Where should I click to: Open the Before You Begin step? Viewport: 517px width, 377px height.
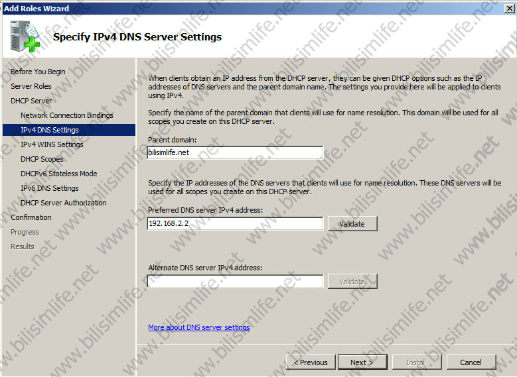click(x=38, y=72)
